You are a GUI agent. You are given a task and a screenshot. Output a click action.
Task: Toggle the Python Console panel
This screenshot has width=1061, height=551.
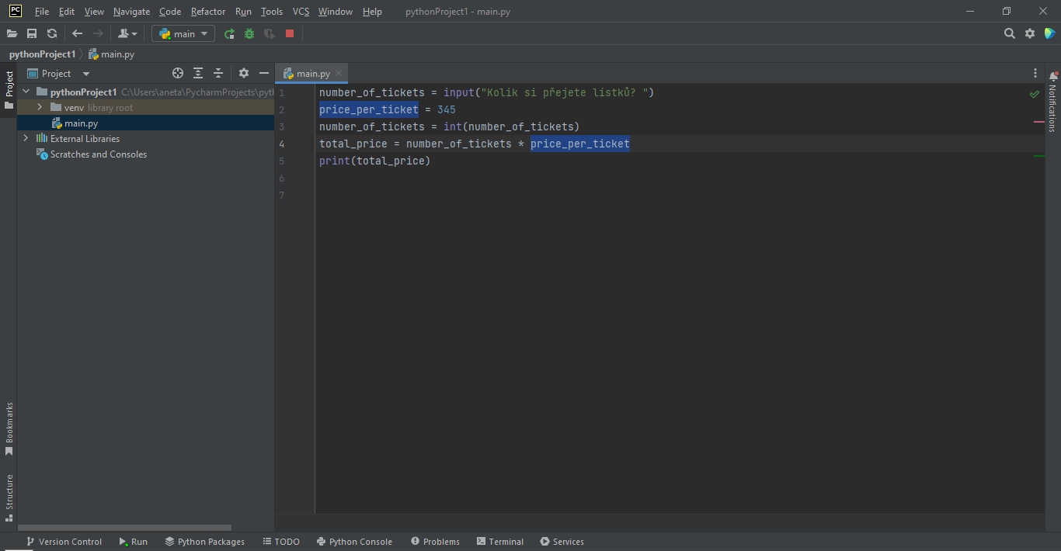[x=354, y=541]
